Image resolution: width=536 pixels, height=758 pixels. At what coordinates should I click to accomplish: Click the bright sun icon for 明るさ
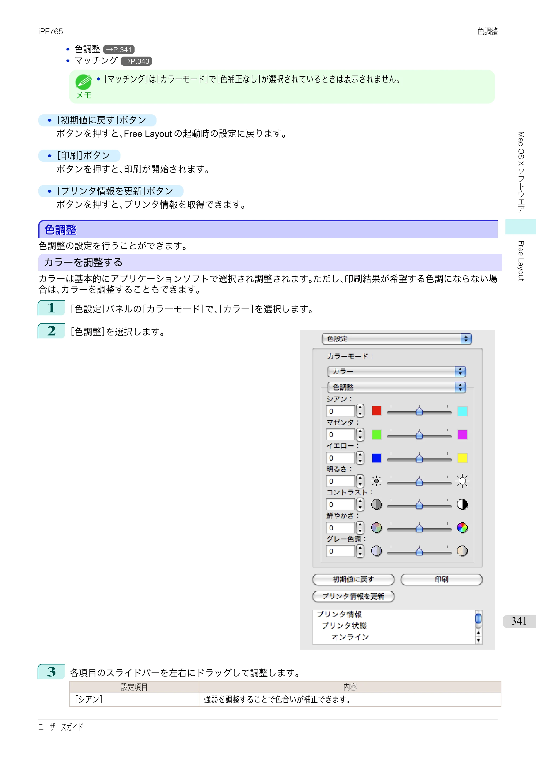pos(462,481)
